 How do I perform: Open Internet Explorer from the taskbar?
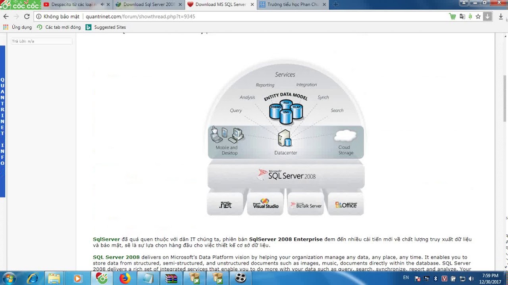pyautogui.click(x=33, y=278)
